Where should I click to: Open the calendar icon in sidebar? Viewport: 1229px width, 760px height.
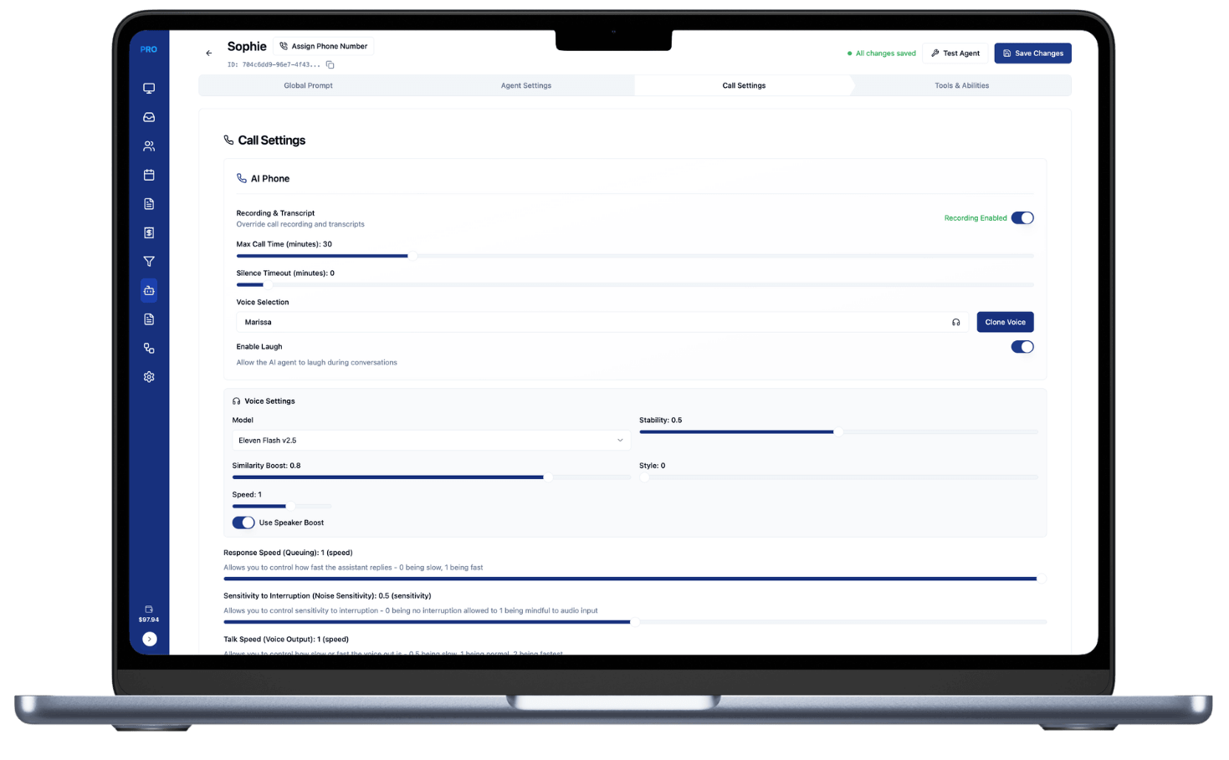coord(149,175)
